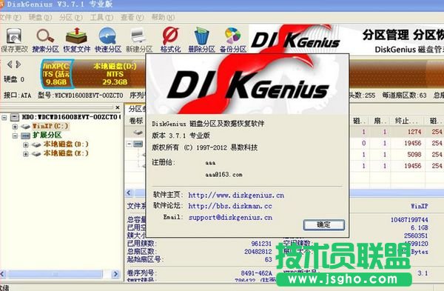
Task: Select 本地磁盘 (D:) label in the tree
Action: pyautogui.click(x=66, y=144)
